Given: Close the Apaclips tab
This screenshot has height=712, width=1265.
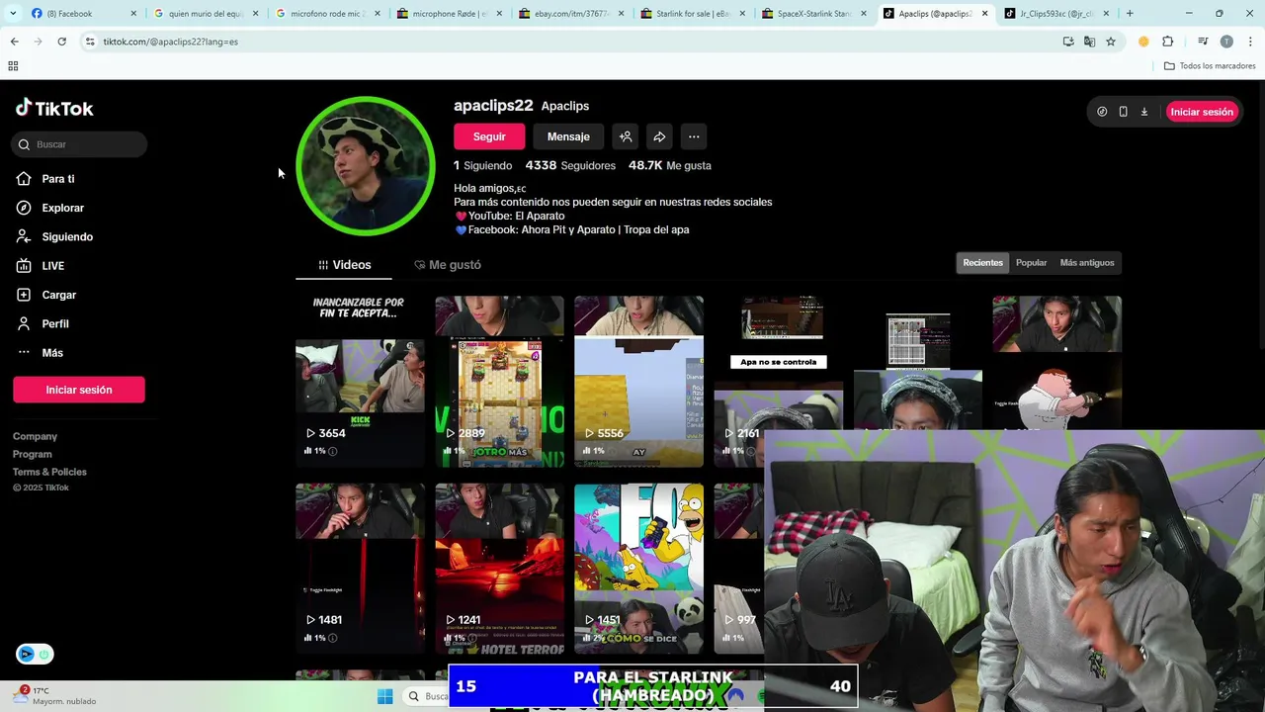Looking at the screenshot, I should 984,14.
